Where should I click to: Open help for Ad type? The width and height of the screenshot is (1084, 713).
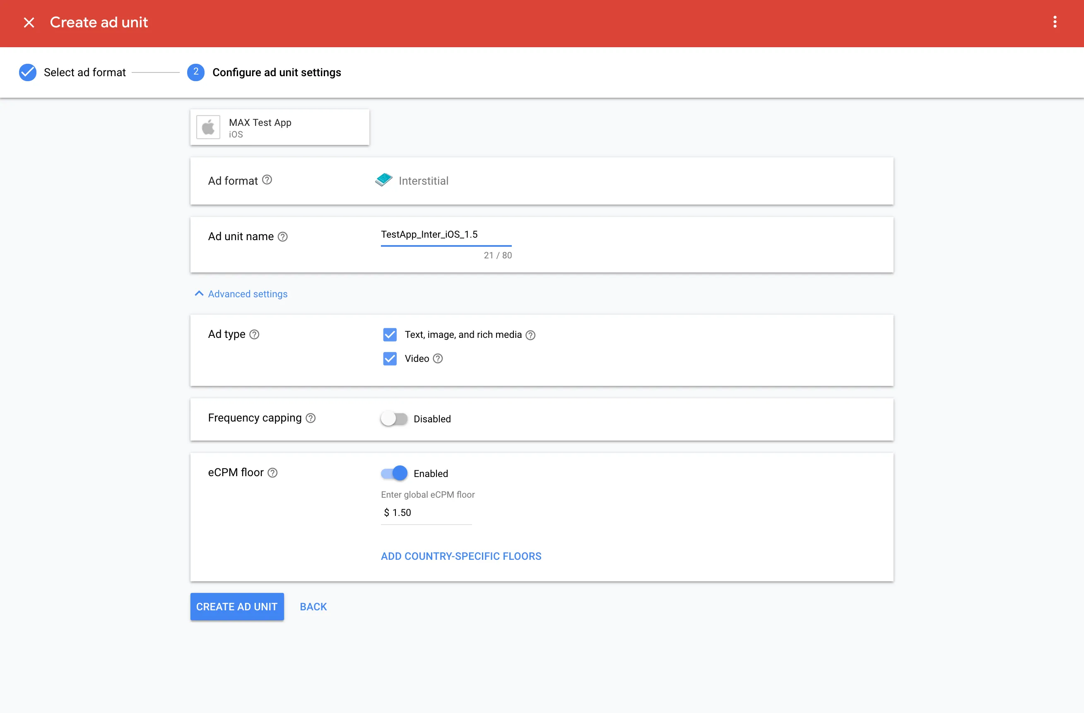(255, 335)
